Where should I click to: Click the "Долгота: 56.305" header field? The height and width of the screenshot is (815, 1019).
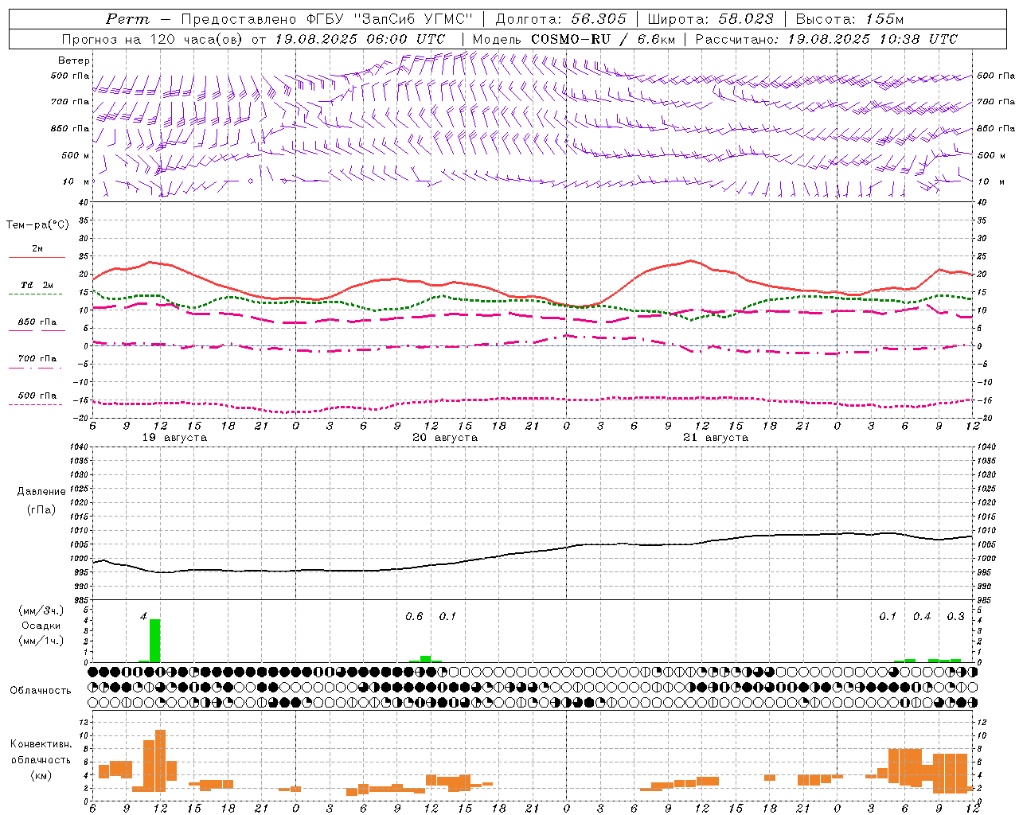pos(561,19)
